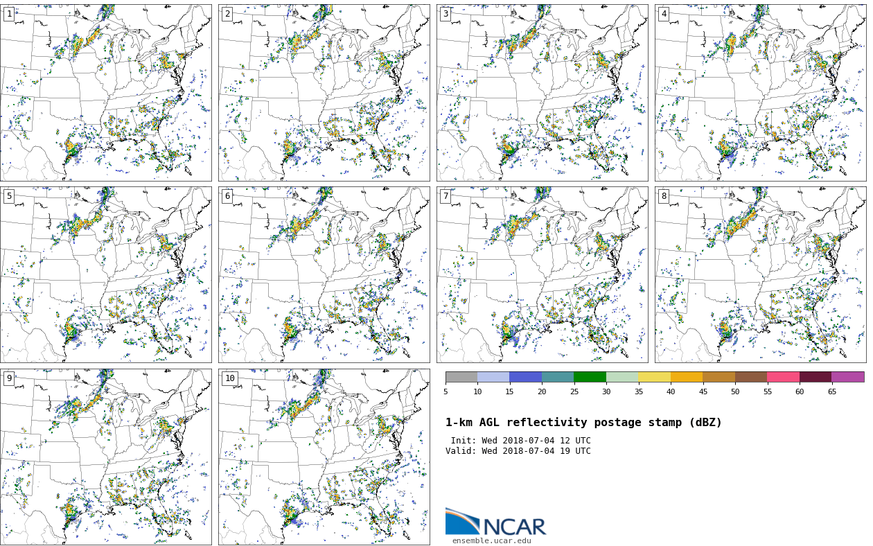Click the pale green 30-35 dBZ swatch
The height and width of the screenshot is (546, 873).
click(x=622, y=377)
